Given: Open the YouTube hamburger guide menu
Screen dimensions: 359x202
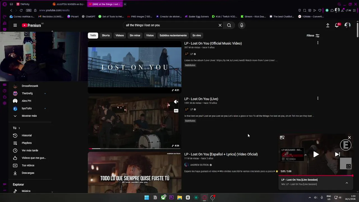Looking at the screenshot, I should pyautogui.click(x=15, y=25).
